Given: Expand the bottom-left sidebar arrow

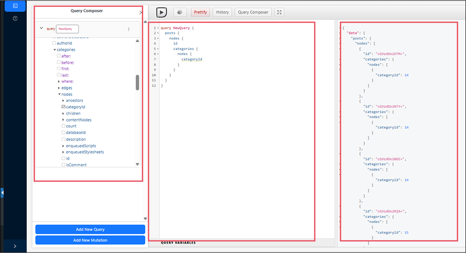Looking at the screenshot, I should [15, 246].
